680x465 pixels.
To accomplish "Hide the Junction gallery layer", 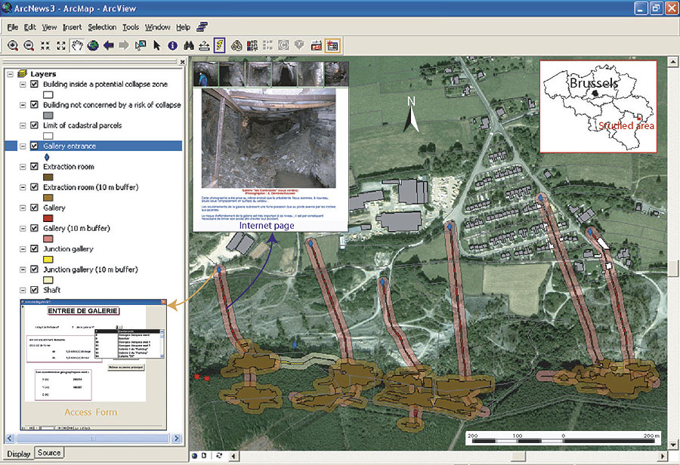I will coord(34,249).
